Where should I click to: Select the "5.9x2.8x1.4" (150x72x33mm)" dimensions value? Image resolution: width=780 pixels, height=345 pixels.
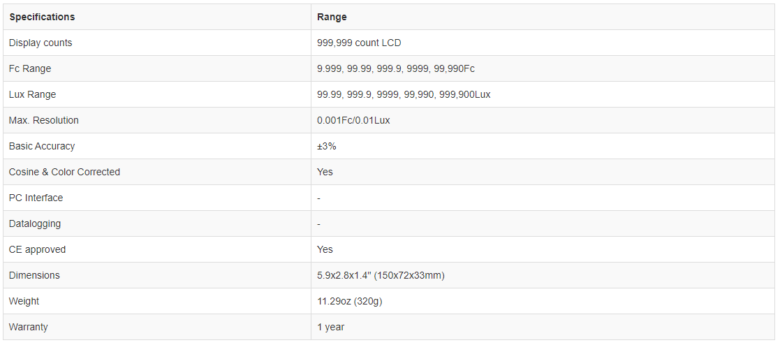tap(381, 275)
